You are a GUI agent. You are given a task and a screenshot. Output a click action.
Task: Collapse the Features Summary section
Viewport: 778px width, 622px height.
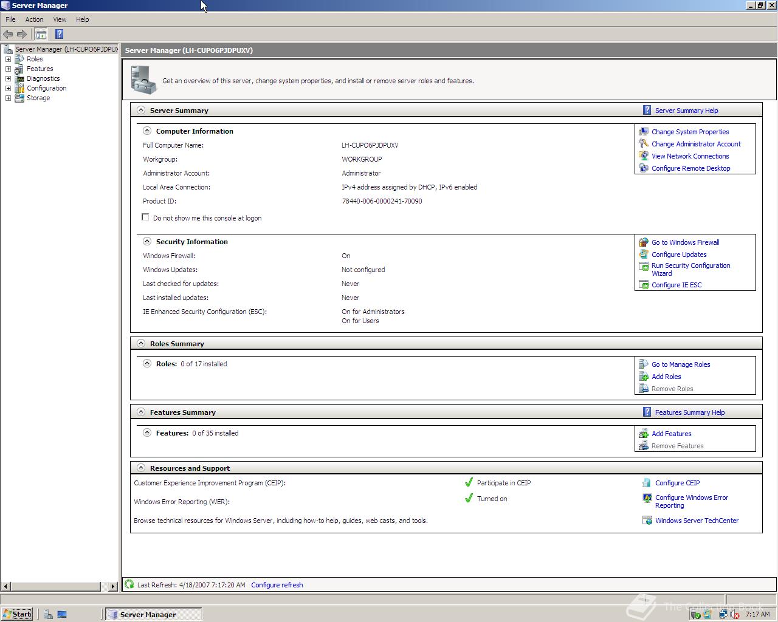coord(141,412)
